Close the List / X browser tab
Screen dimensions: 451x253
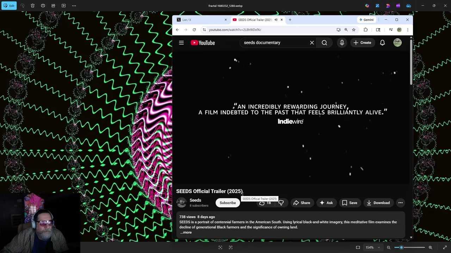click(225, 20)
